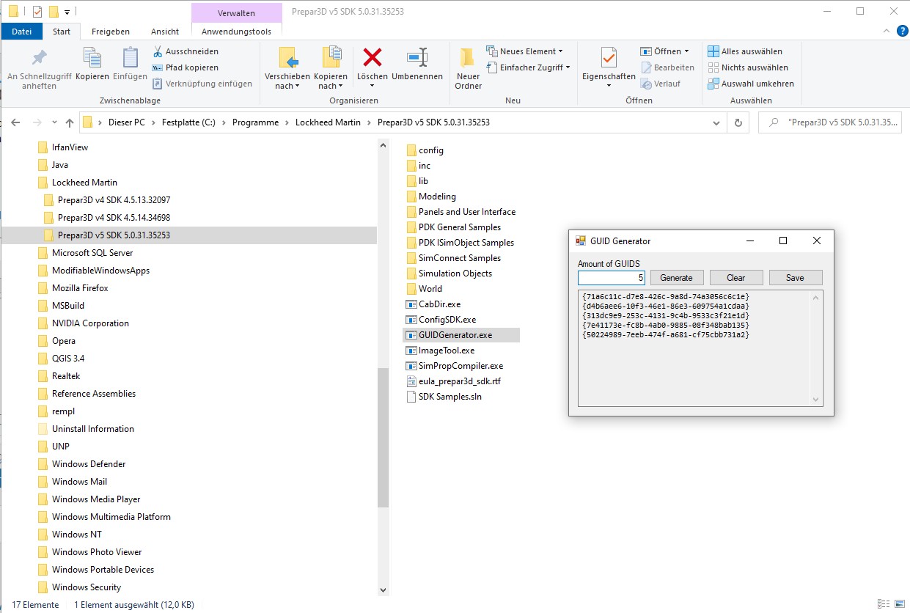The width and height of the screenshot is (910, 613).
Task: Create a folder with Neuer Ordner icon
Action: [x=468, y=58]
